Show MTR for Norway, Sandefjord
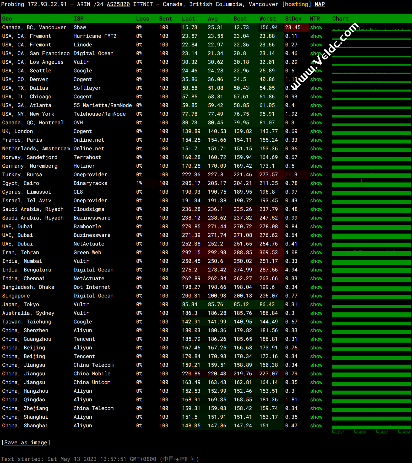This screenshot has width=412, height=463. click(316, 157)
